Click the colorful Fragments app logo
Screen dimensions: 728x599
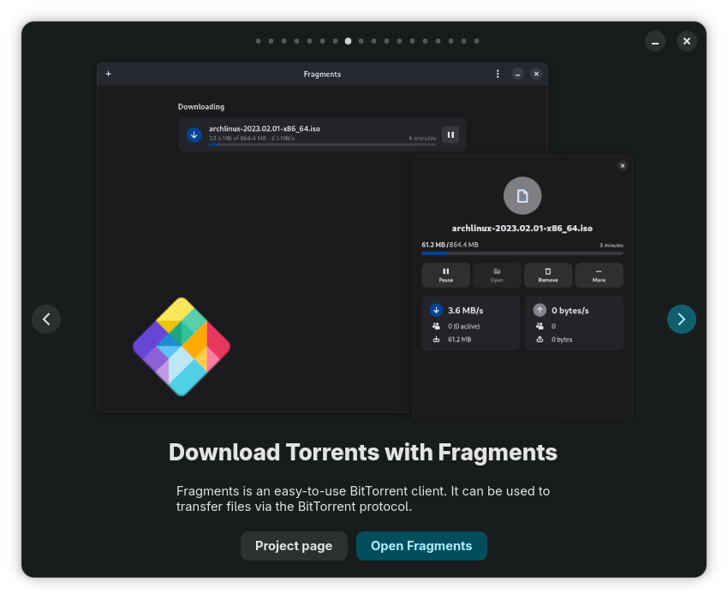(182, 347)
